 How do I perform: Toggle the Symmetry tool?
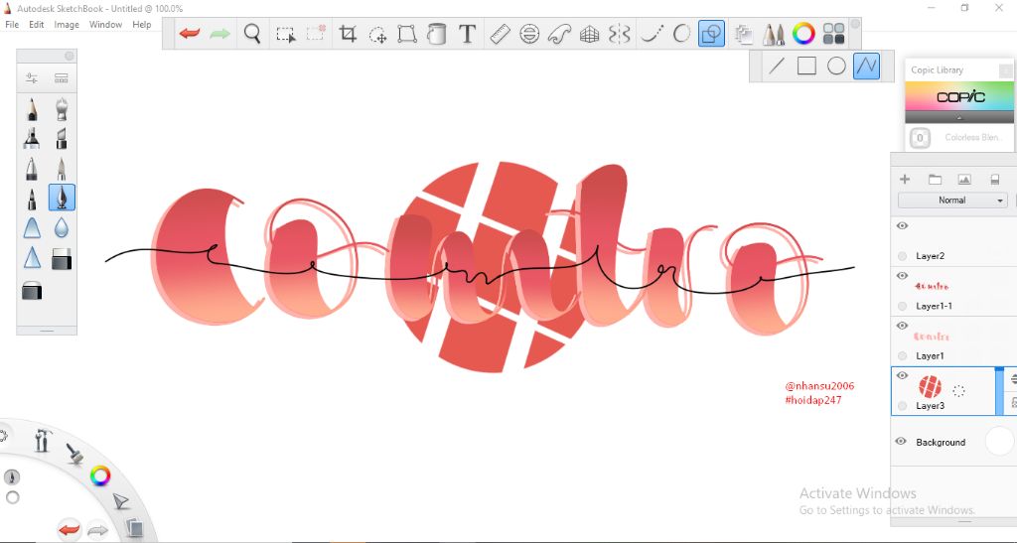tap(620, 34)
